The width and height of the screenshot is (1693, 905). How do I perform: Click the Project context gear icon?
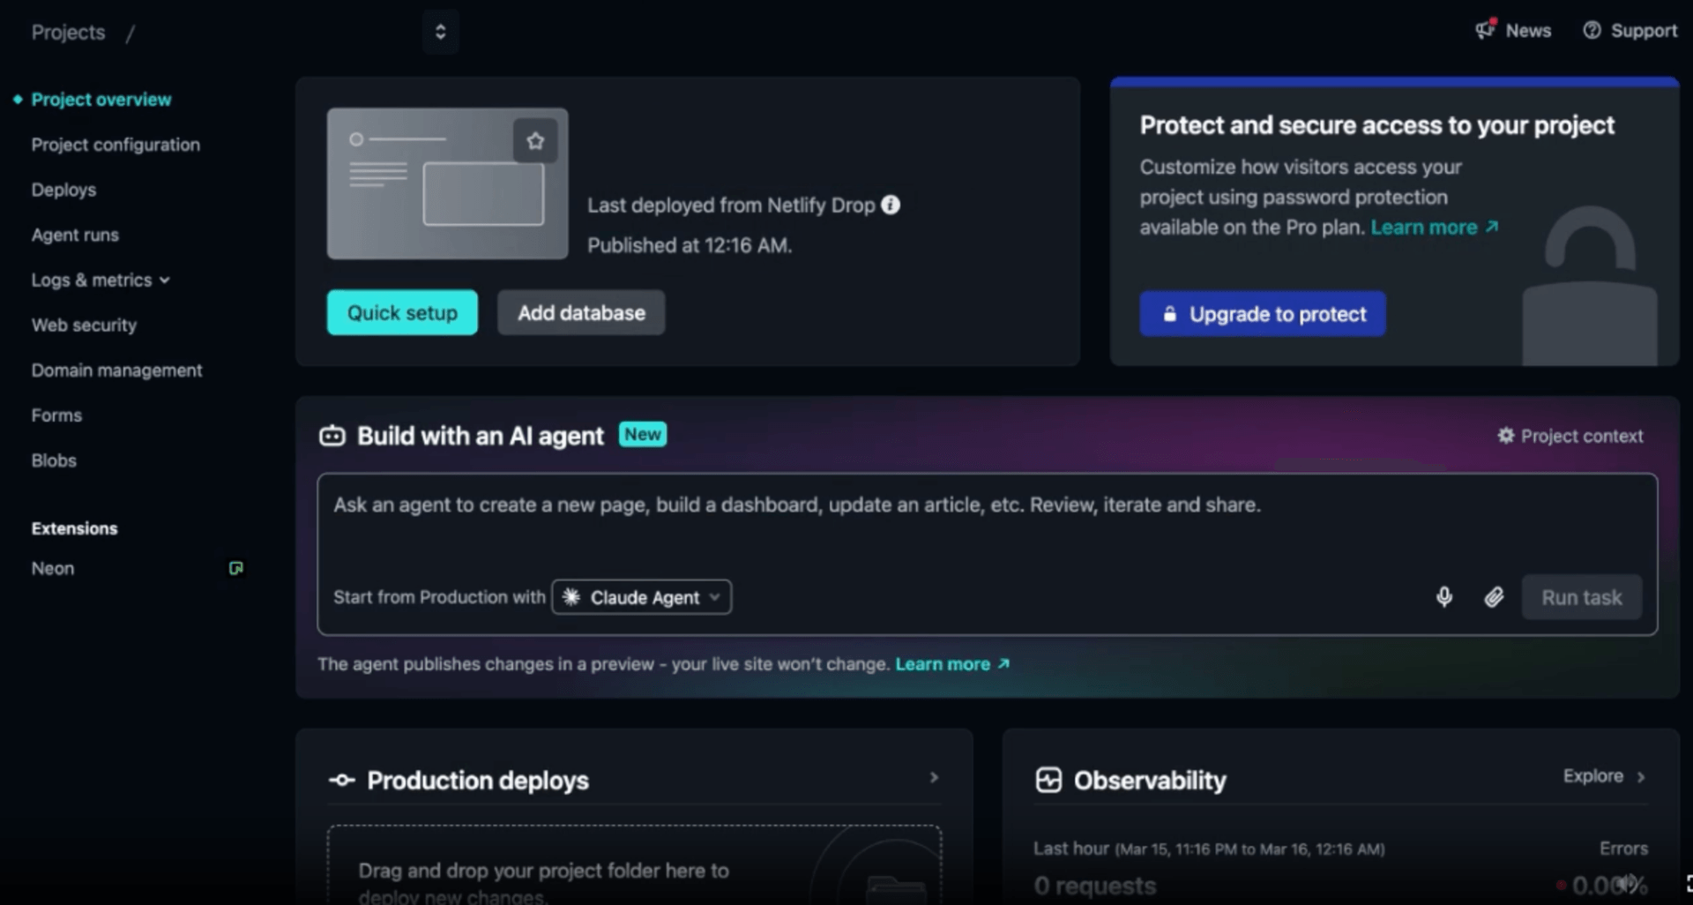(x=1506, y=436)
